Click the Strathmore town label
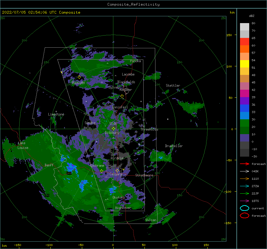The height and width of the screenshot is (249, 267). click(144, 175)
